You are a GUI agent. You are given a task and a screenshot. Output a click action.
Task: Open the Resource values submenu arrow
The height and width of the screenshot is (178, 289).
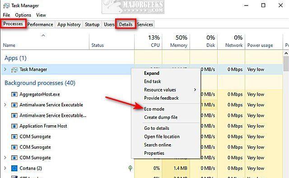(195, 90)
